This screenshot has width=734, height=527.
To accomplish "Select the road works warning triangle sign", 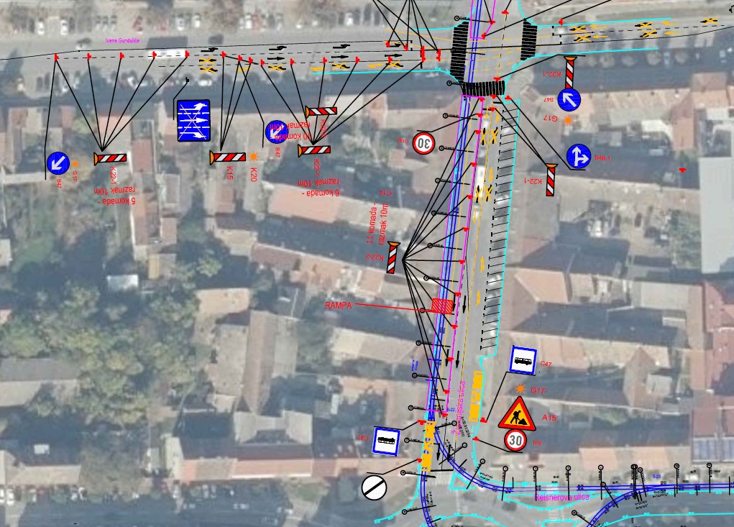I will coord(516,413).
